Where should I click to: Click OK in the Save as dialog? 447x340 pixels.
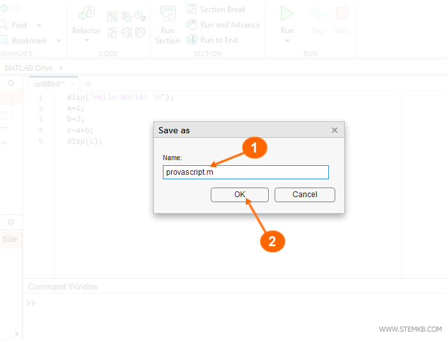(239, 195)
